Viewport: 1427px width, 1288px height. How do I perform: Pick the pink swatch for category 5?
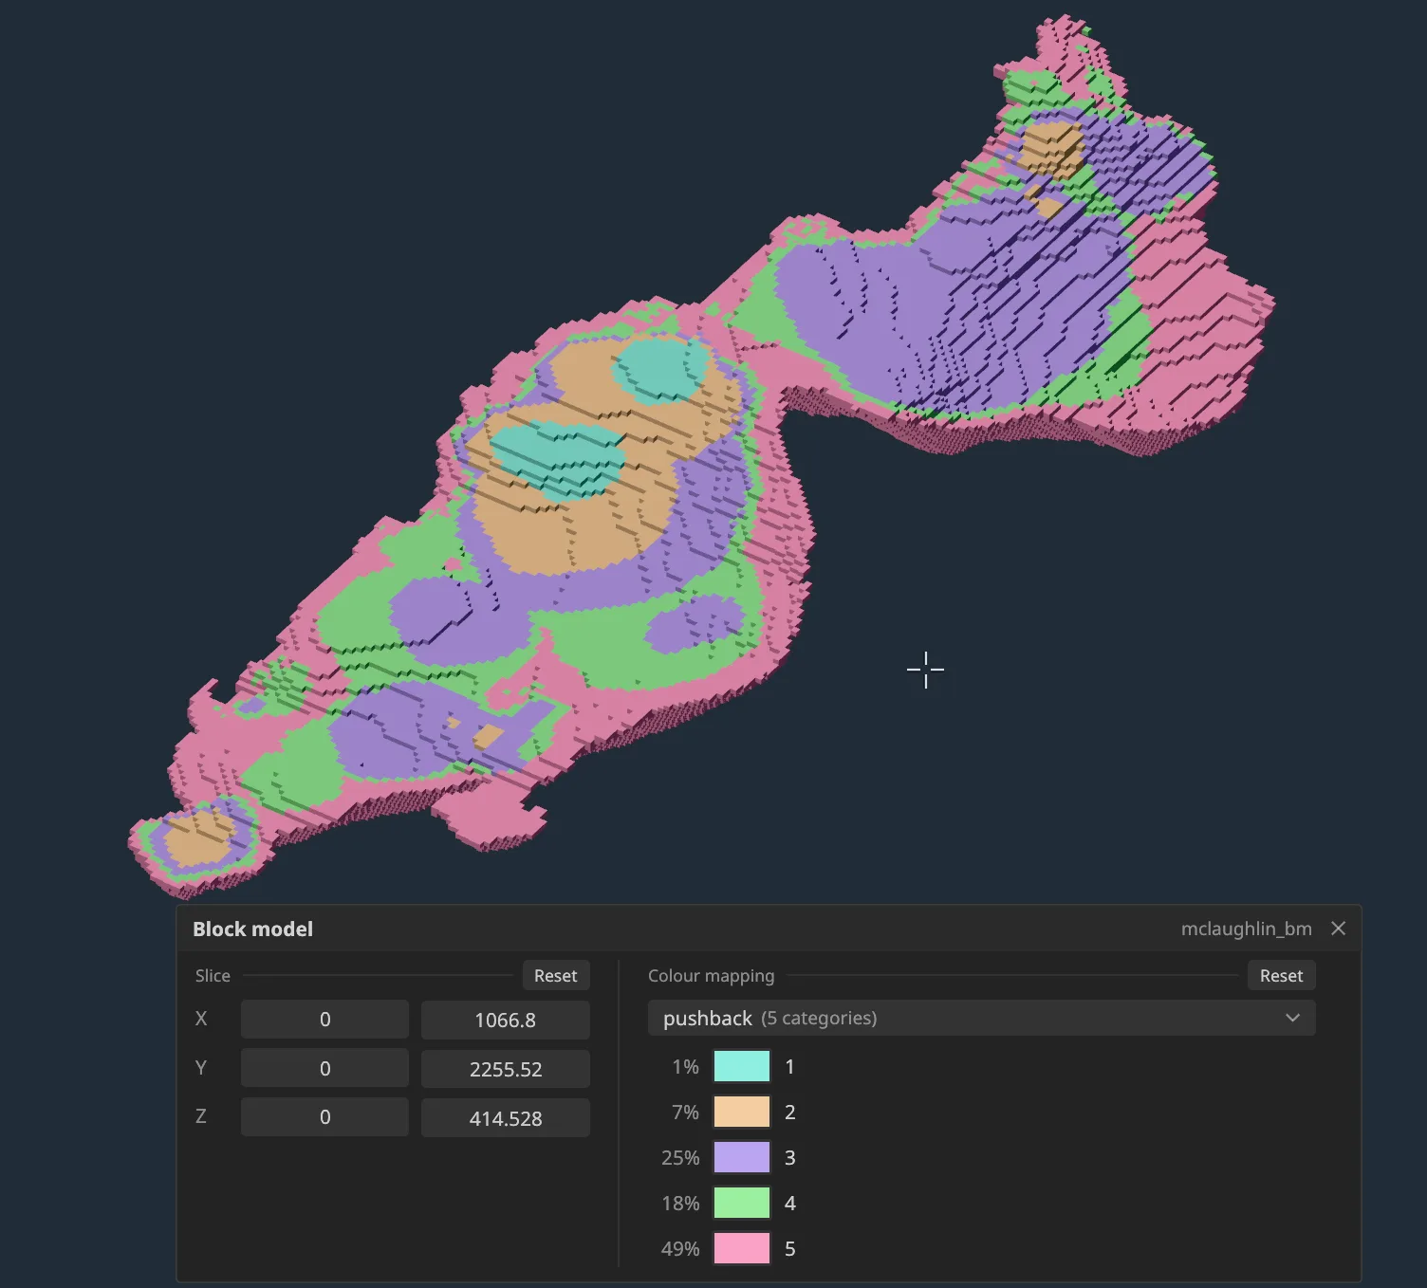[x=741, y=1248]
